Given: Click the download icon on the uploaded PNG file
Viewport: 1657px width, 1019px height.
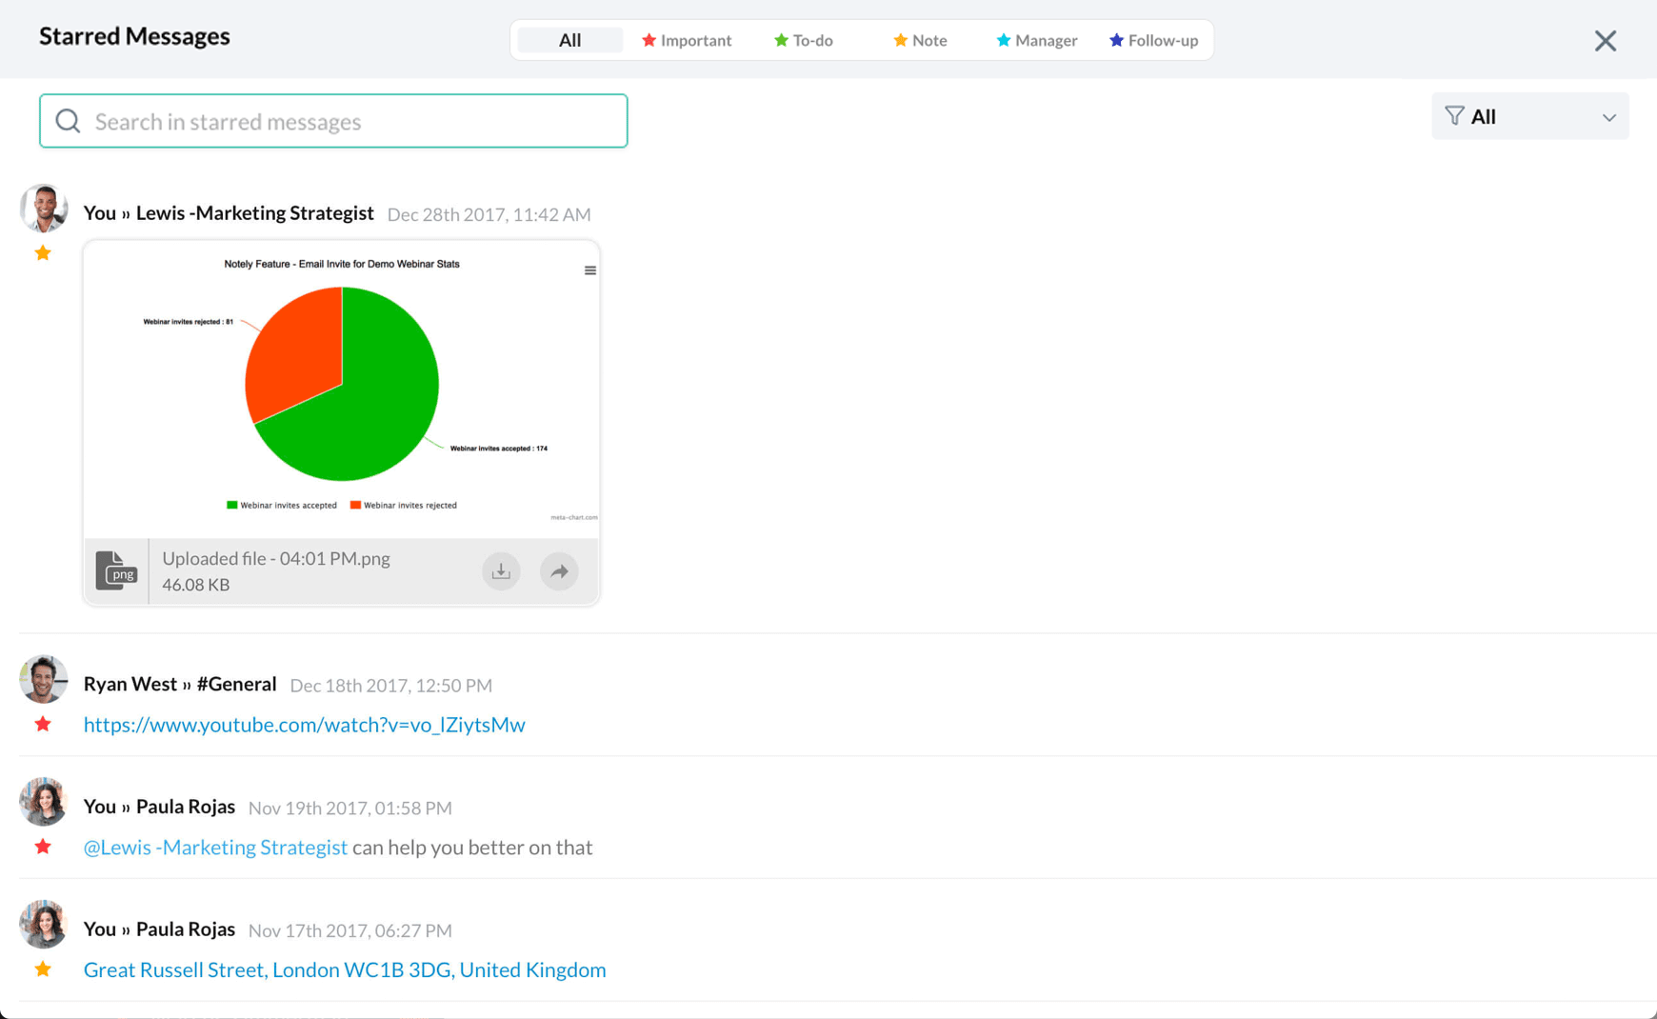Looking at the screenshot, I should 501,570.
